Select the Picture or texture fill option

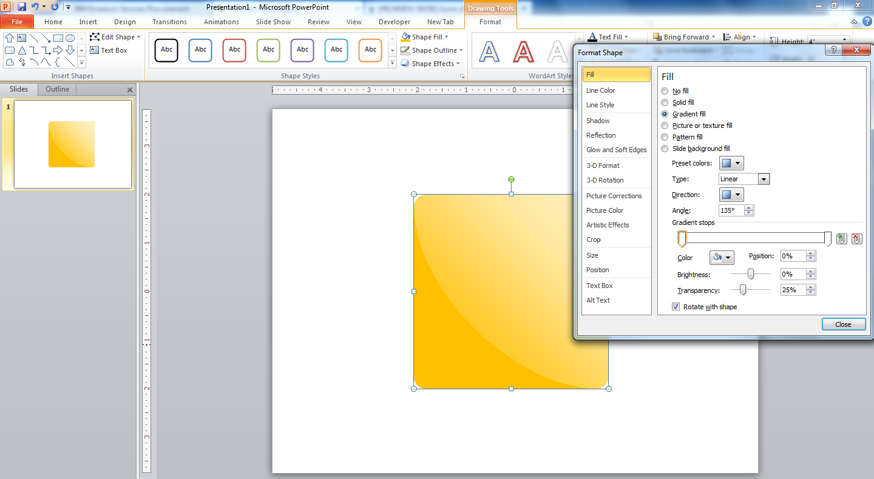coord(665,126)
